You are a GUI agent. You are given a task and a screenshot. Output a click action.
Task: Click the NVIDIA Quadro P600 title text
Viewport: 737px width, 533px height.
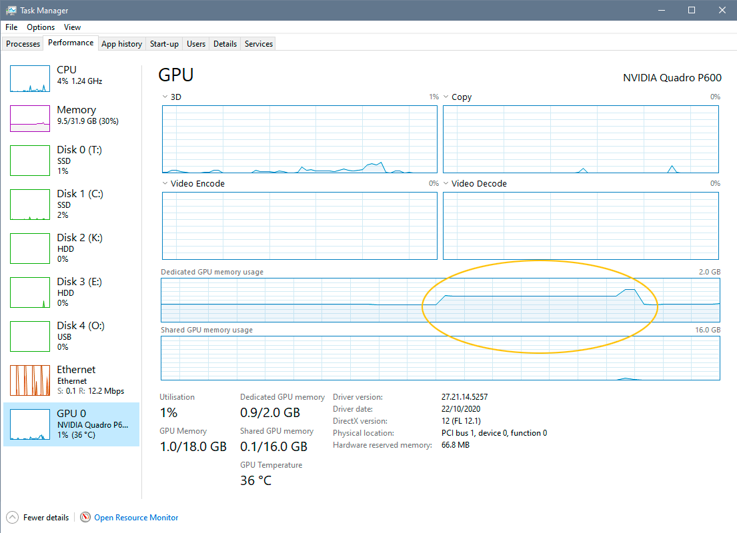[x=672, y=77]
